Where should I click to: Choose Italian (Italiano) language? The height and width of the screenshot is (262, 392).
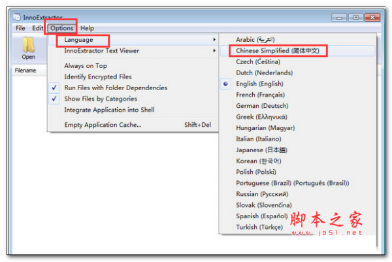click(297, 139)
